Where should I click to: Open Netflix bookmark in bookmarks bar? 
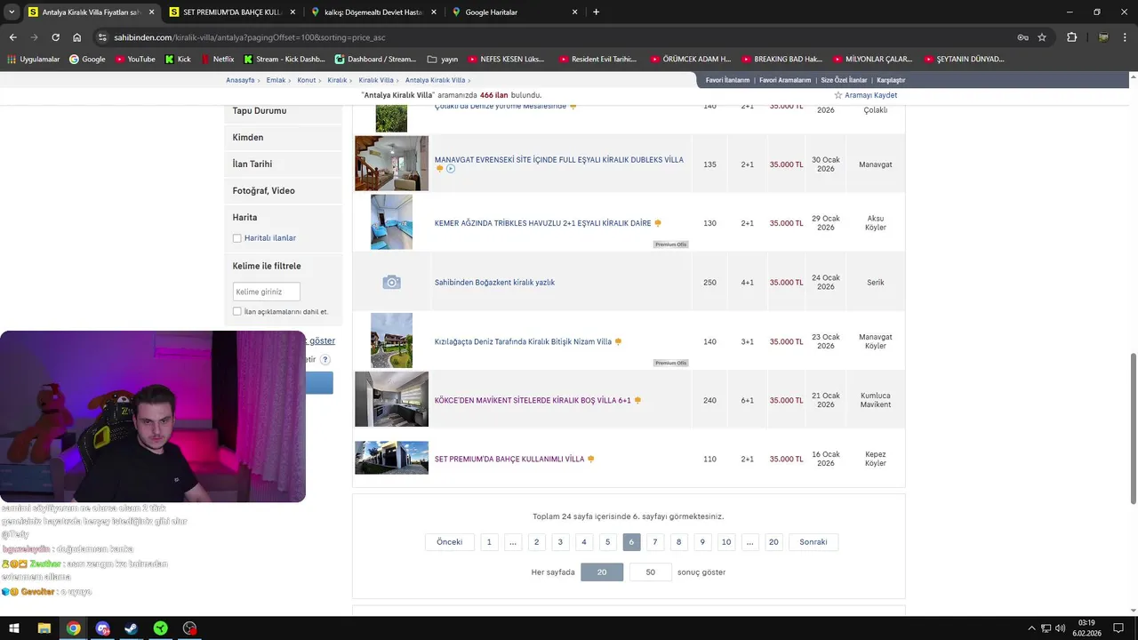pyautogui.click(x=217, y=60)
